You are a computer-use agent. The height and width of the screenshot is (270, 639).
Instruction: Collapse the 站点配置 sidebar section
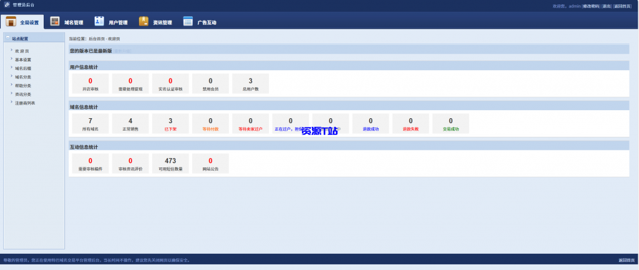click(7, 38)
